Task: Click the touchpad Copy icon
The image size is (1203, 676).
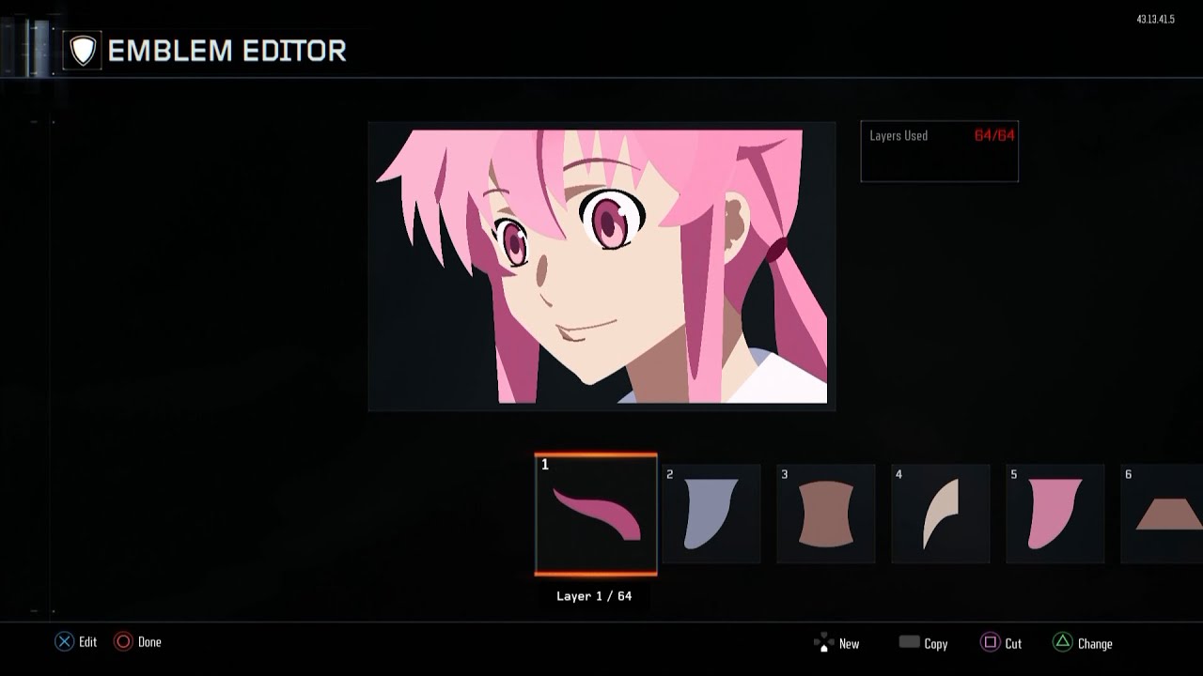Action: tap(909, 642)
